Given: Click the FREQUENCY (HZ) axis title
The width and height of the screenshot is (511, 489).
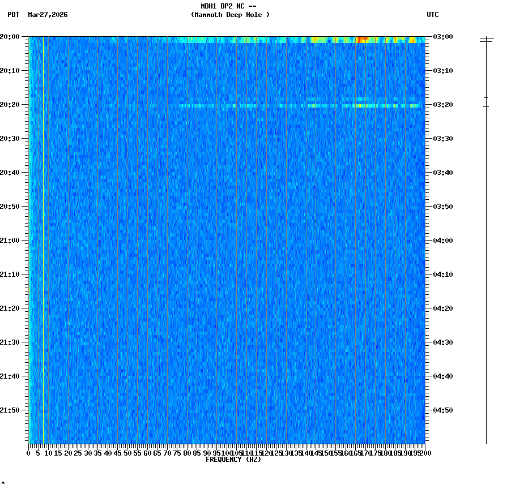Looking at the screenshot, I should (x=234, y=459).
